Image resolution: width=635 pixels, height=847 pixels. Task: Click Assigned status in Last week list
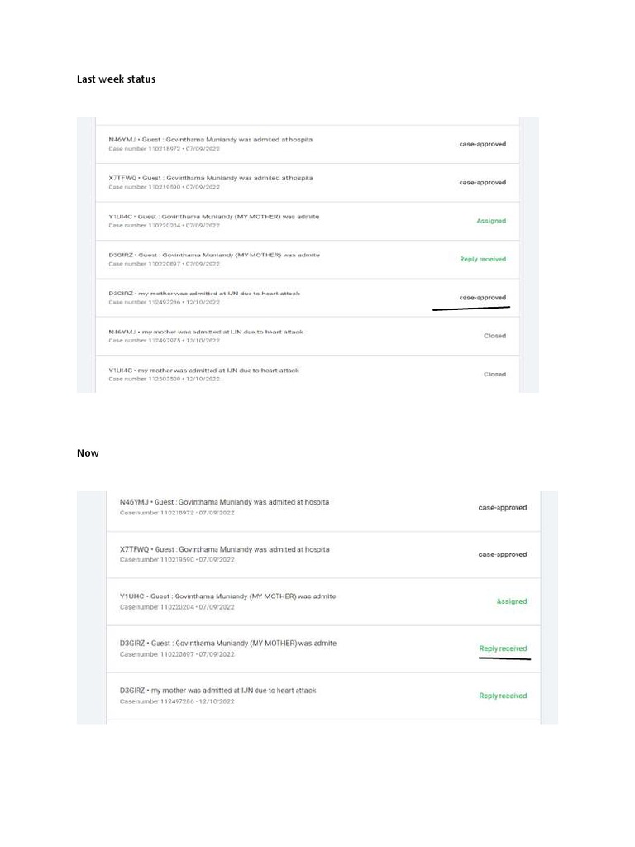(x=491, y=221)
